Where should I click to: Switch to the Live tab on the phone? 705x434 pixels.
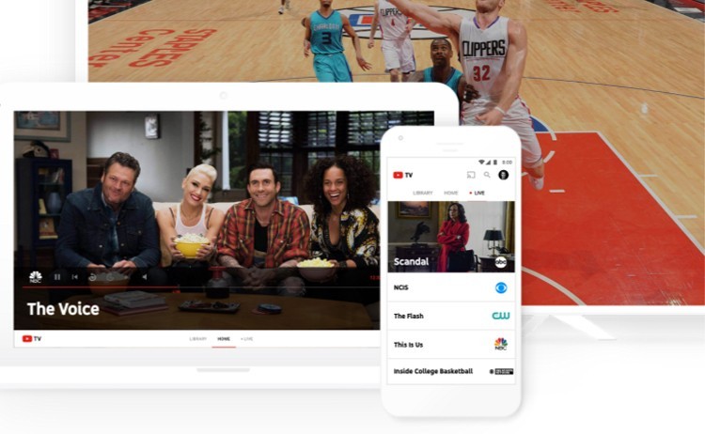[x=477, y=193]
